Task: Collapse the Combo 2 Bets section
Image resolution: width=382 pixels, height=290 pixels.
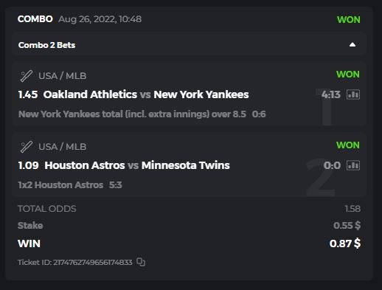Action: 353,45
